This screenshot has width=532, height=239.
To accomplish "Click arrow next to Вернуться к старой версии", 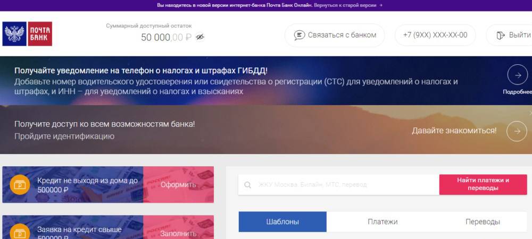I will 381,5.
